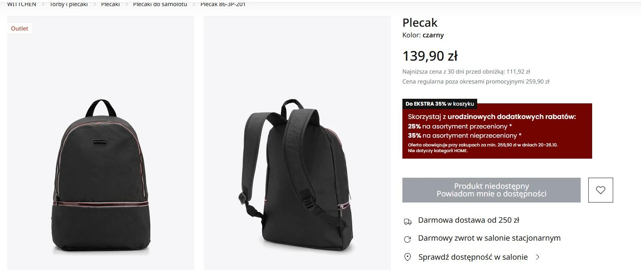Open the 'Torby i plecaki' breadcrumb

coord(69,4)
